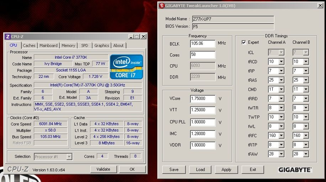Screen dimensions: 326x182
Task: Click the CPU-Z title bar icon
Action: (x=7, y=37)
